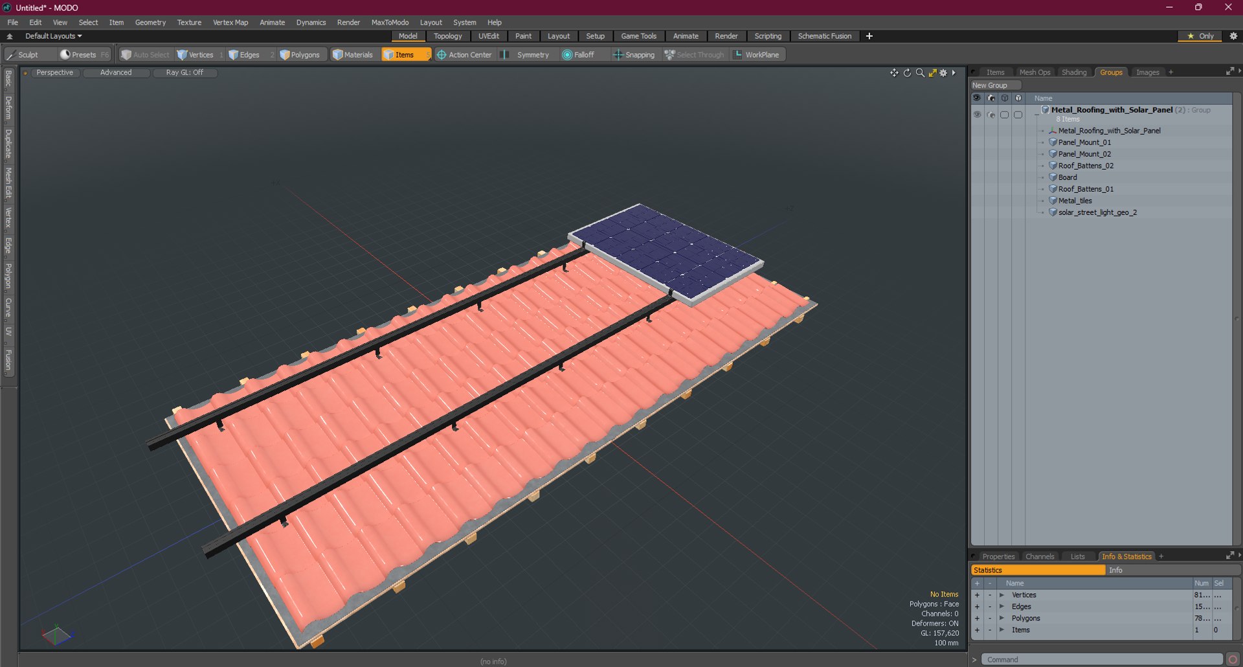This screenshot has height=667, width=1243.
Task: Click the viewport maximize icon
Action: 933,73
